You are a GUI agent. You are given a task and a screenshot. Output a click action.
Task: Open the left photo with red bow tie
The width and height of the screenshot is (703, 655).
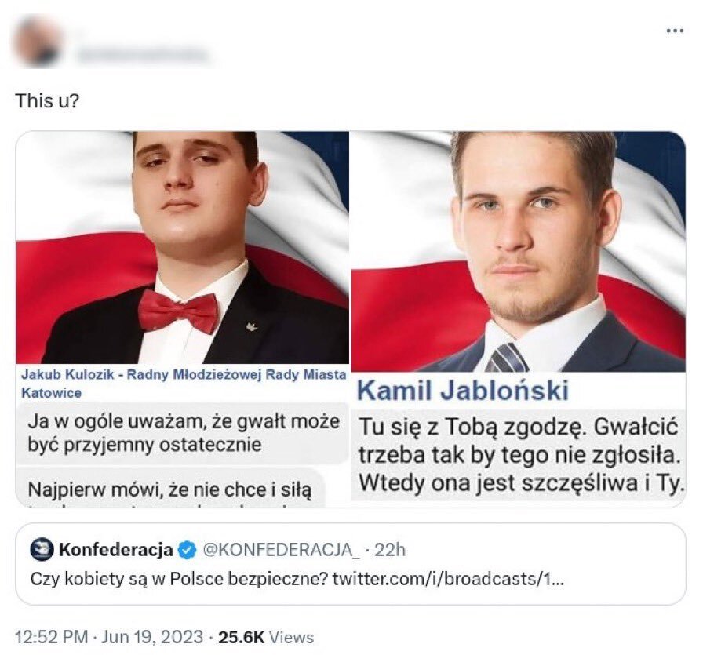tap(182, 247)
